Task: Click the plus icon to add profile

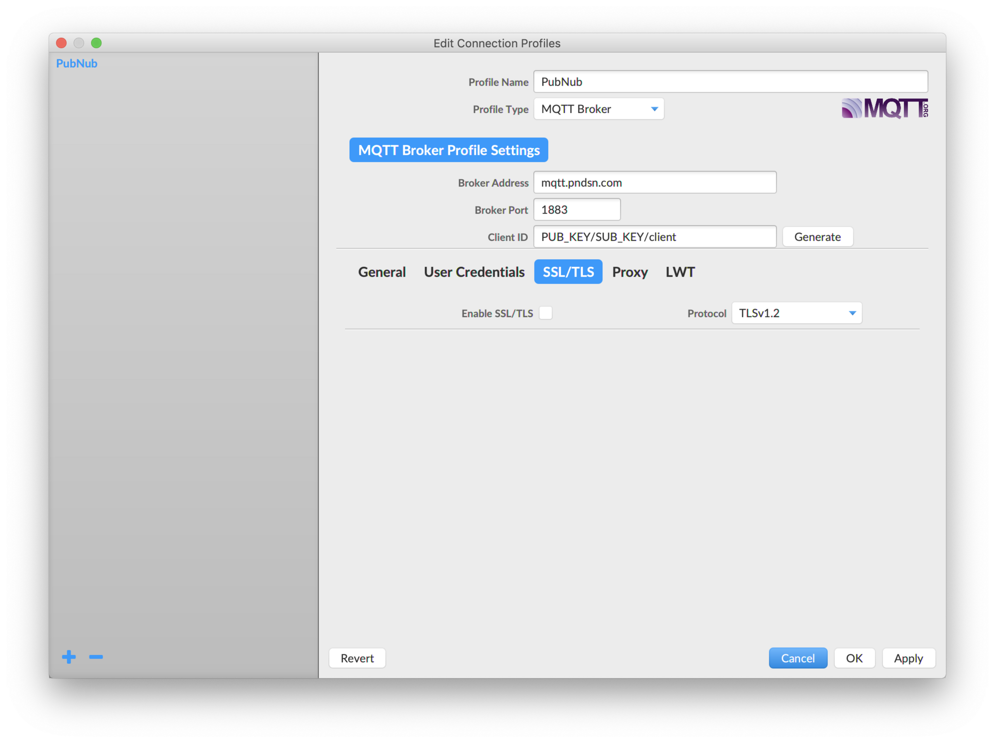Action: [69, 657]
